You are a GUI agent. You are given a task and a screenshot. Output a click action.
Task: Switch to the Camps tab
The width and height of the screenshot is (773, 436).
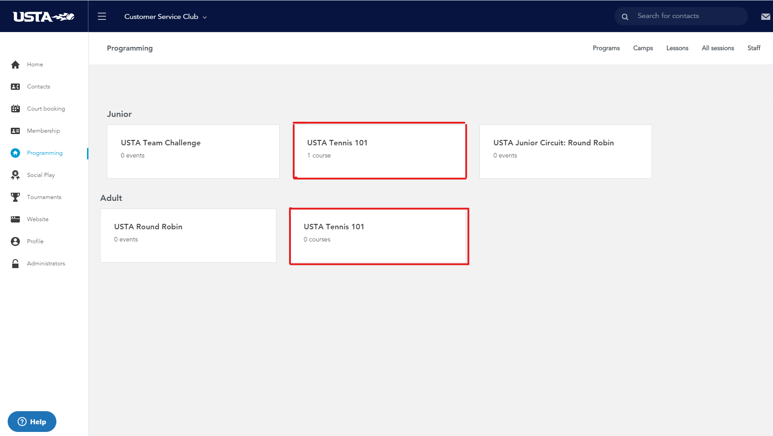pos(643,48)
